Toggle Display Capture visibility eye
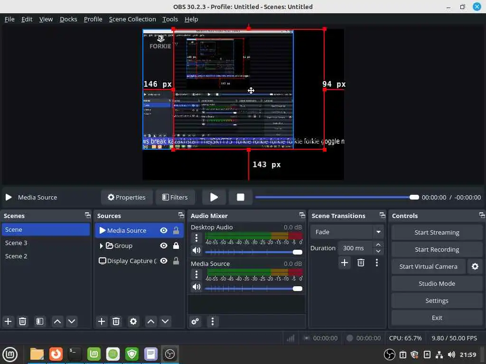This screenshot has width=486, height=364. [x=164, y=261]
